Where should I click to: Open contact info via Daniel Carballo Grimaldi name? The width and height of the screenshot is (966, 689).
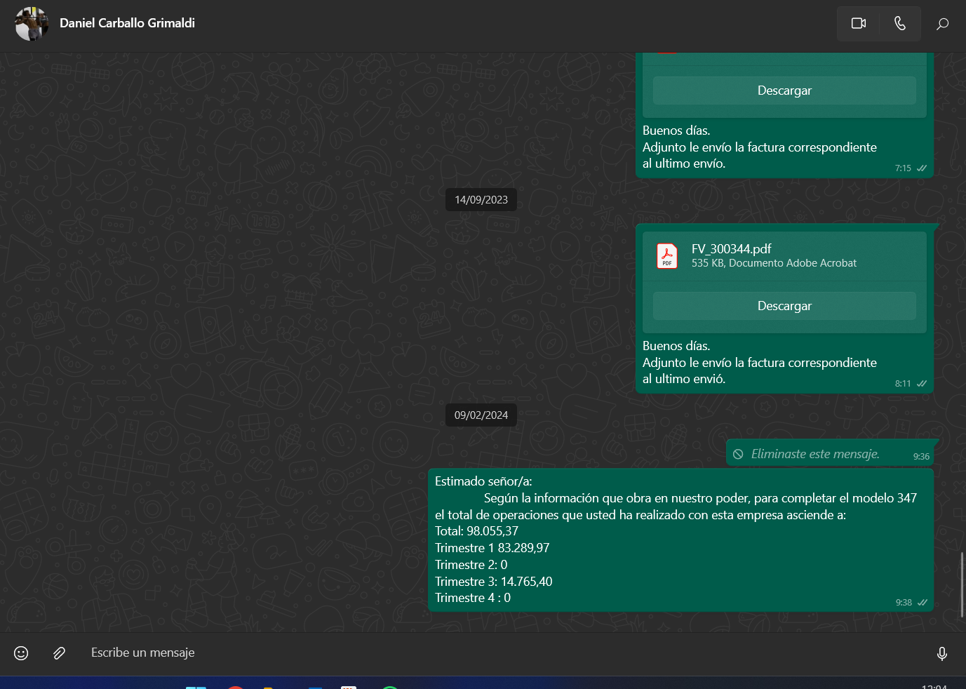pyautogui.click(x=127, y=23)
